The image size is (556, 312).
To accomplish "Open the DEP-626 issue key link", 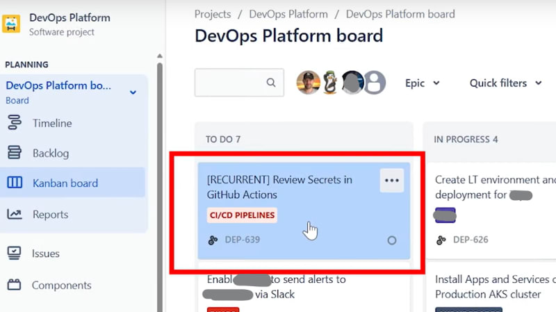I will [x=471, y=240].
